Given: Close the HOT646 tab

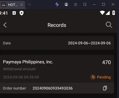Looking at the screenshot, I should (x=22, y=5).
